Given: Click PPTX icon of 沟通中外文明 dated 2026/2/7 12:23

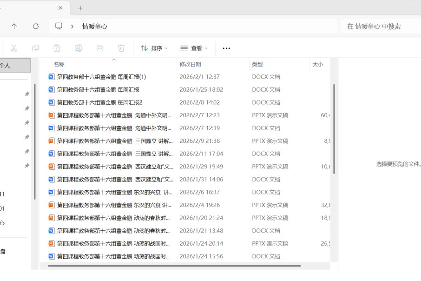Looking at the screenshot, I should click(51, 115).
